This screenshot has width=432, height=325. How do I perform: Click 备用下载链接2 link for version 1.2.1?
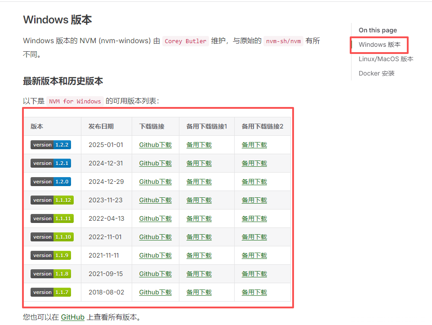click(254, 163)
